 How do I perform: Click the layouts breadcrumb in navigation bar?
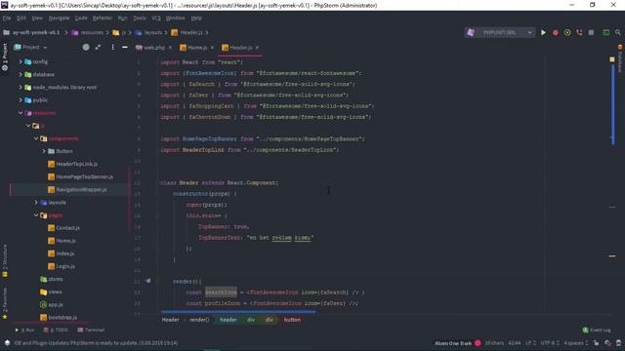[x=152, y=32]
